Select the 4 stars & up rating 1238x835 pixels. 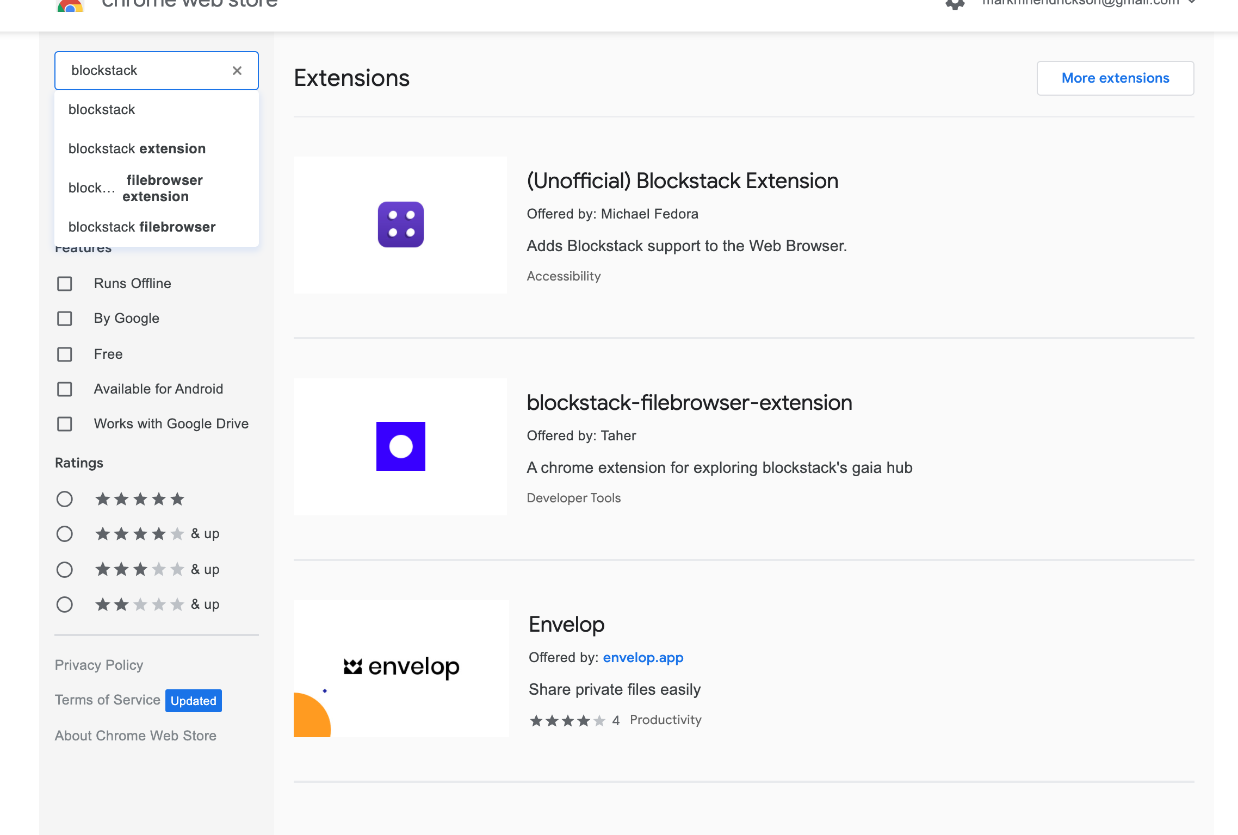click(x=65, y=534)
